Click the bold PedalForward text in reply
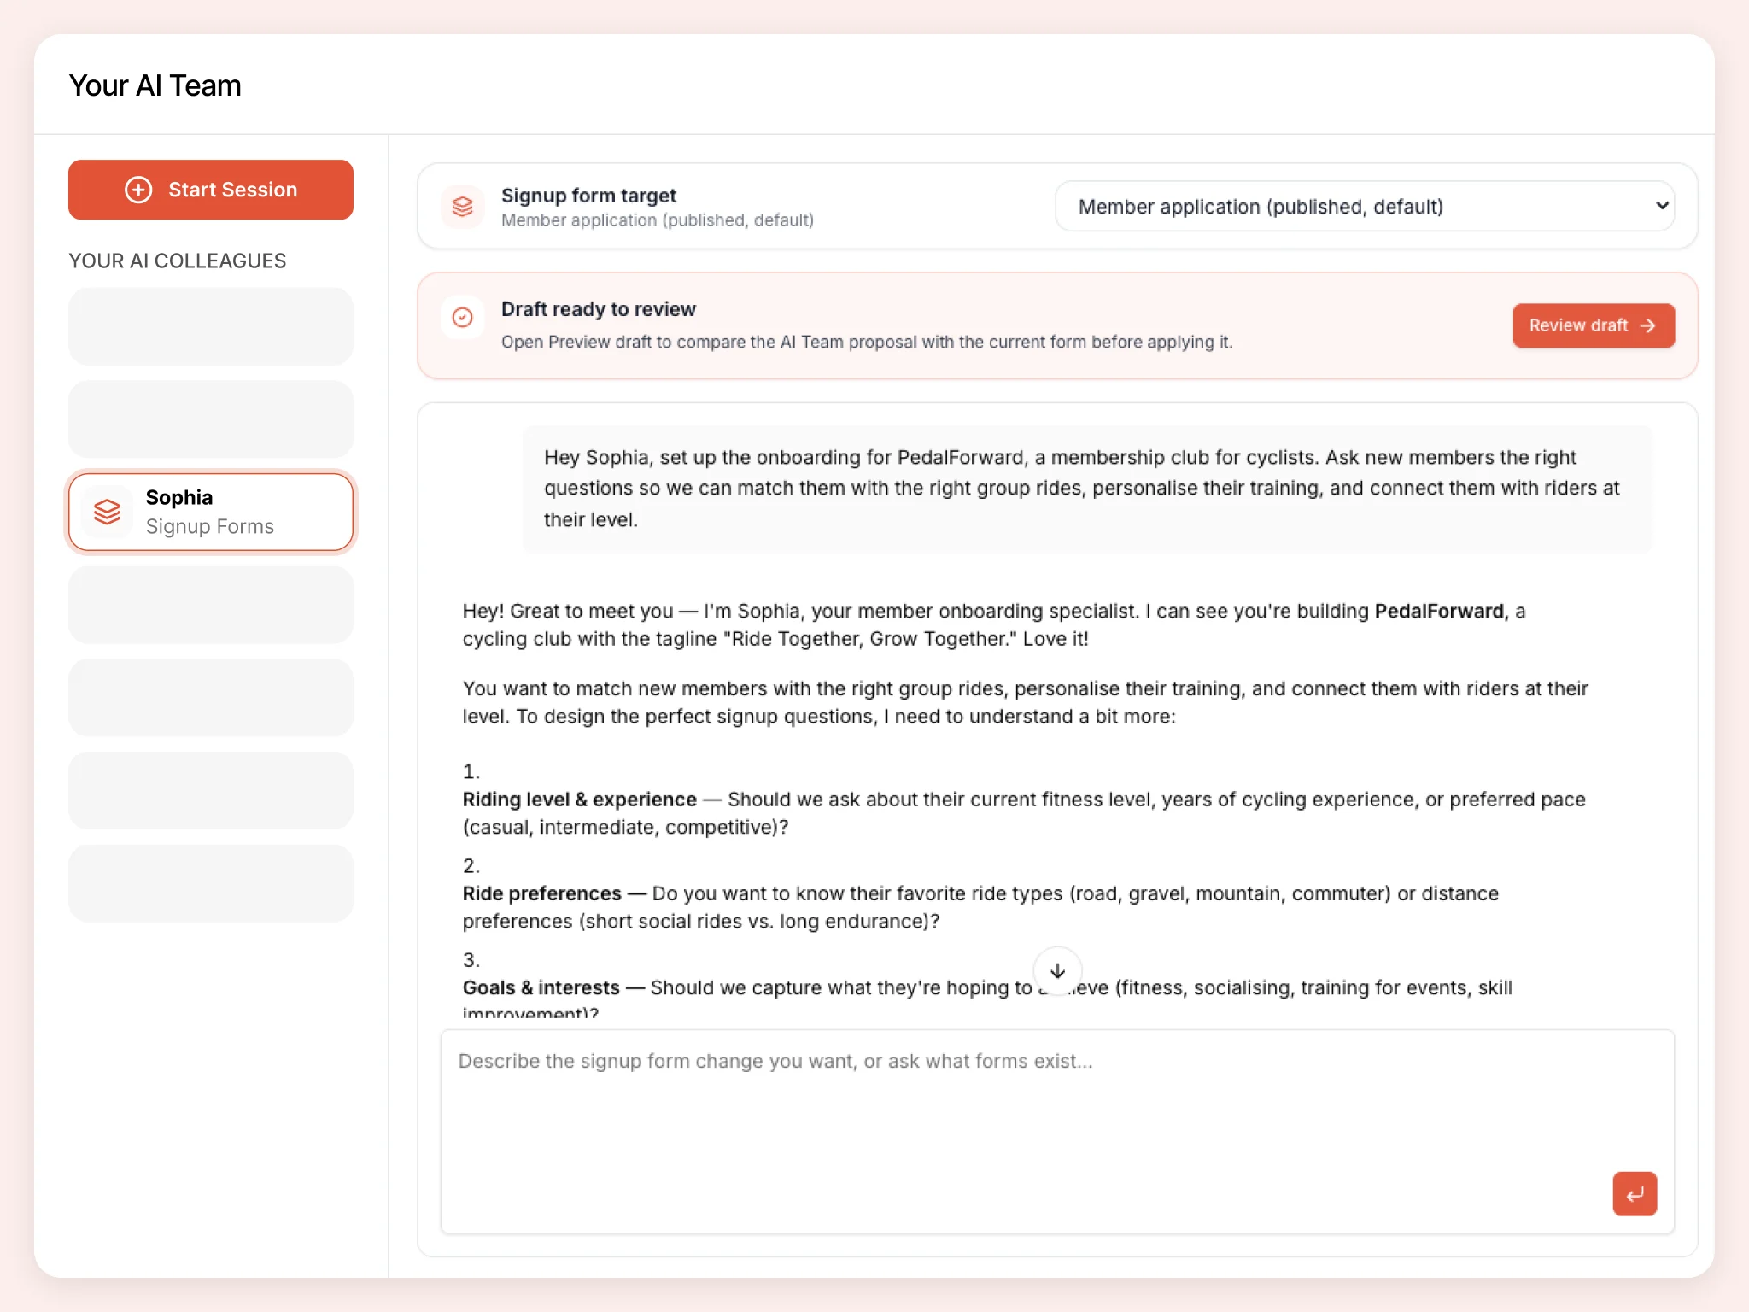The height and width of the screenshot is (1312, 1749). 1439,611
